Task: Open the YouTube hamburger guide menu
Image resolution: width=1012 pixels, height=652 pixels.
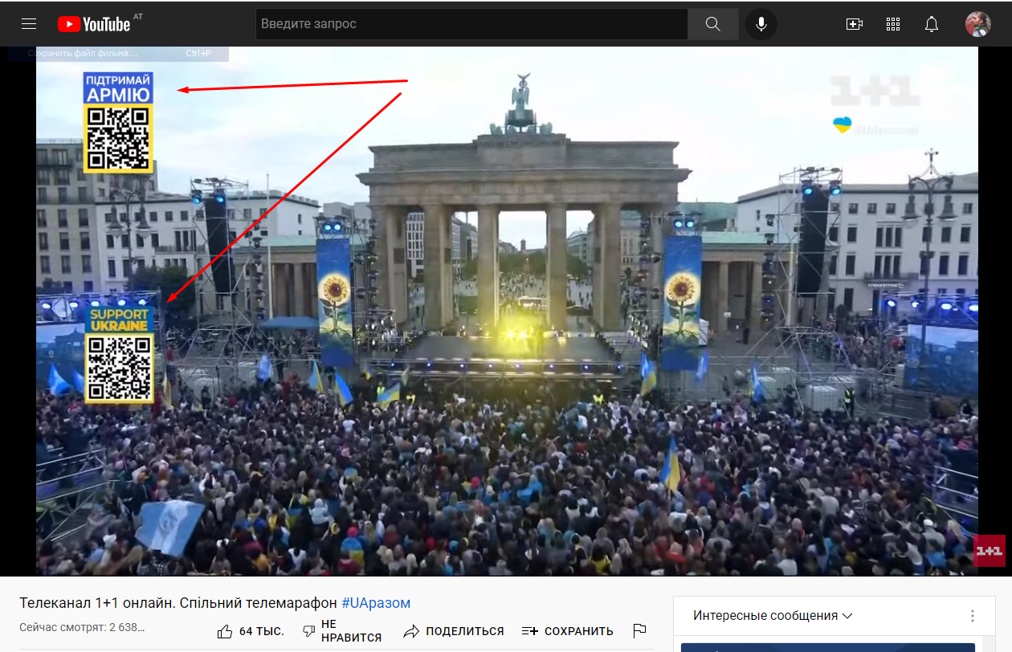Action: pos(29,24)
